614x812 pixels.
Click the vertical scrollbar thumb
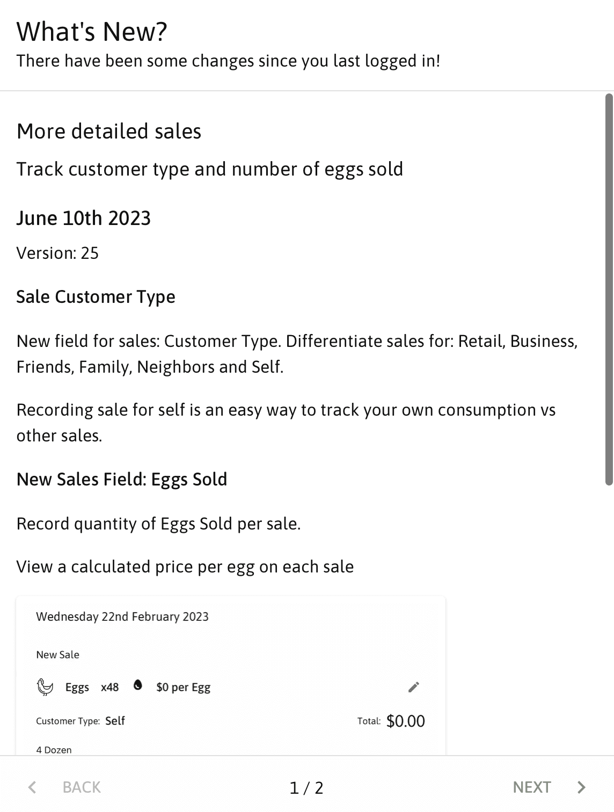(x=609, y=289)
